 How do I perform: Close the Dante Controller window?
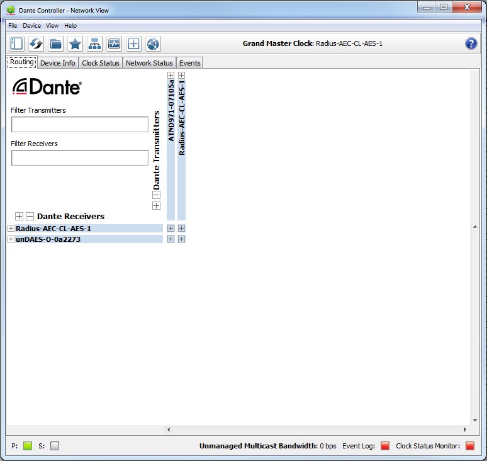tap(467, 8)
